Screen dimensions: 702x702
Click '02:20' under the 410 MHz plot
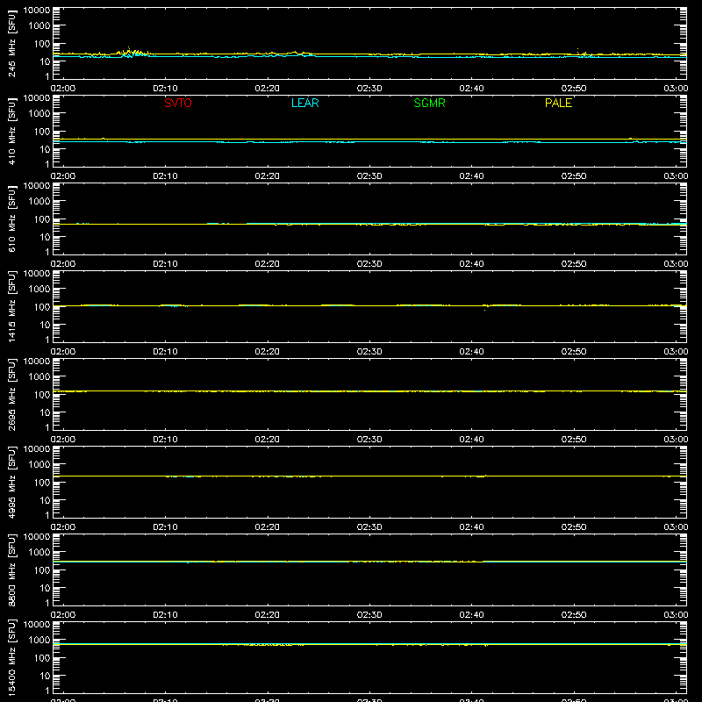[268, 176]
